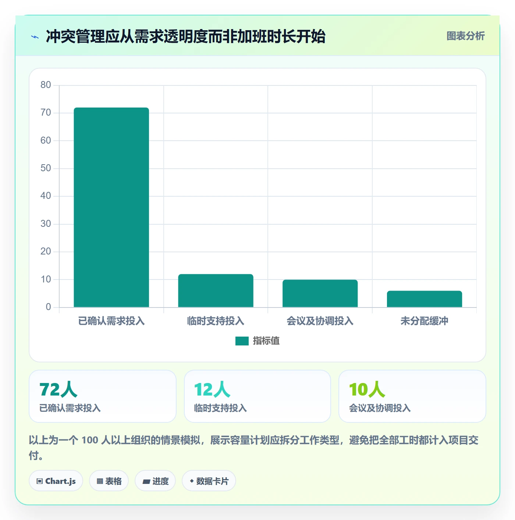This screenshot has width=515, height=520.
Task: Click the lightning bolt icon beside the title
Action: 35,37
